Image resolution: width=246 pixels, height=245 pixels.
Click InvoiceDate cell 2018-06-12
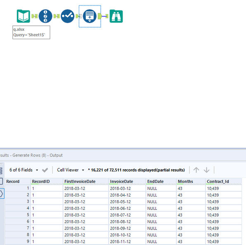tap(127, 208)
